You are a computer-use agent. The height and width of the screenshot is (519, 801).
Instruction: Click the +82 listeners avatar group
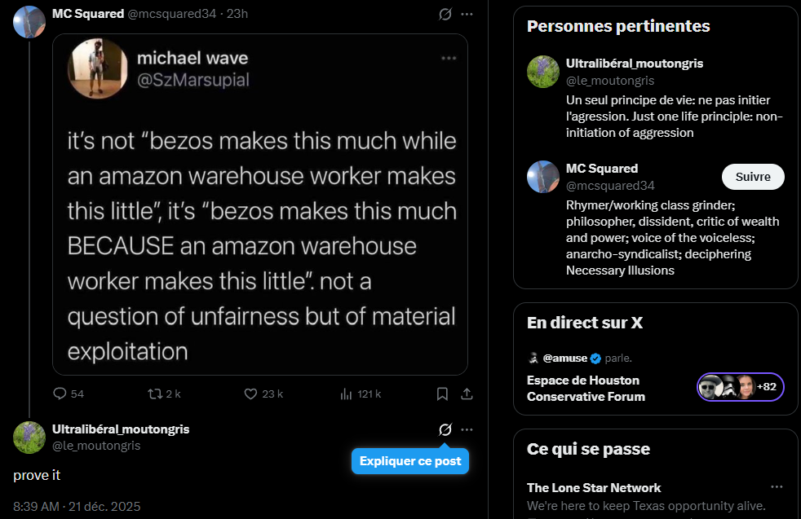(740, 387)
